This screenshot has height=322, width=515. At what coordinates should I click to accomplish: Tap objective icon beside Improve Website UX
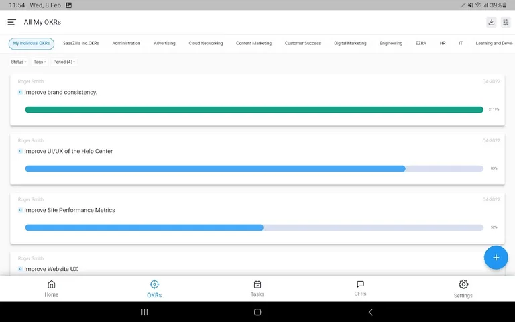pyautogui.click(x=20, y=269)
